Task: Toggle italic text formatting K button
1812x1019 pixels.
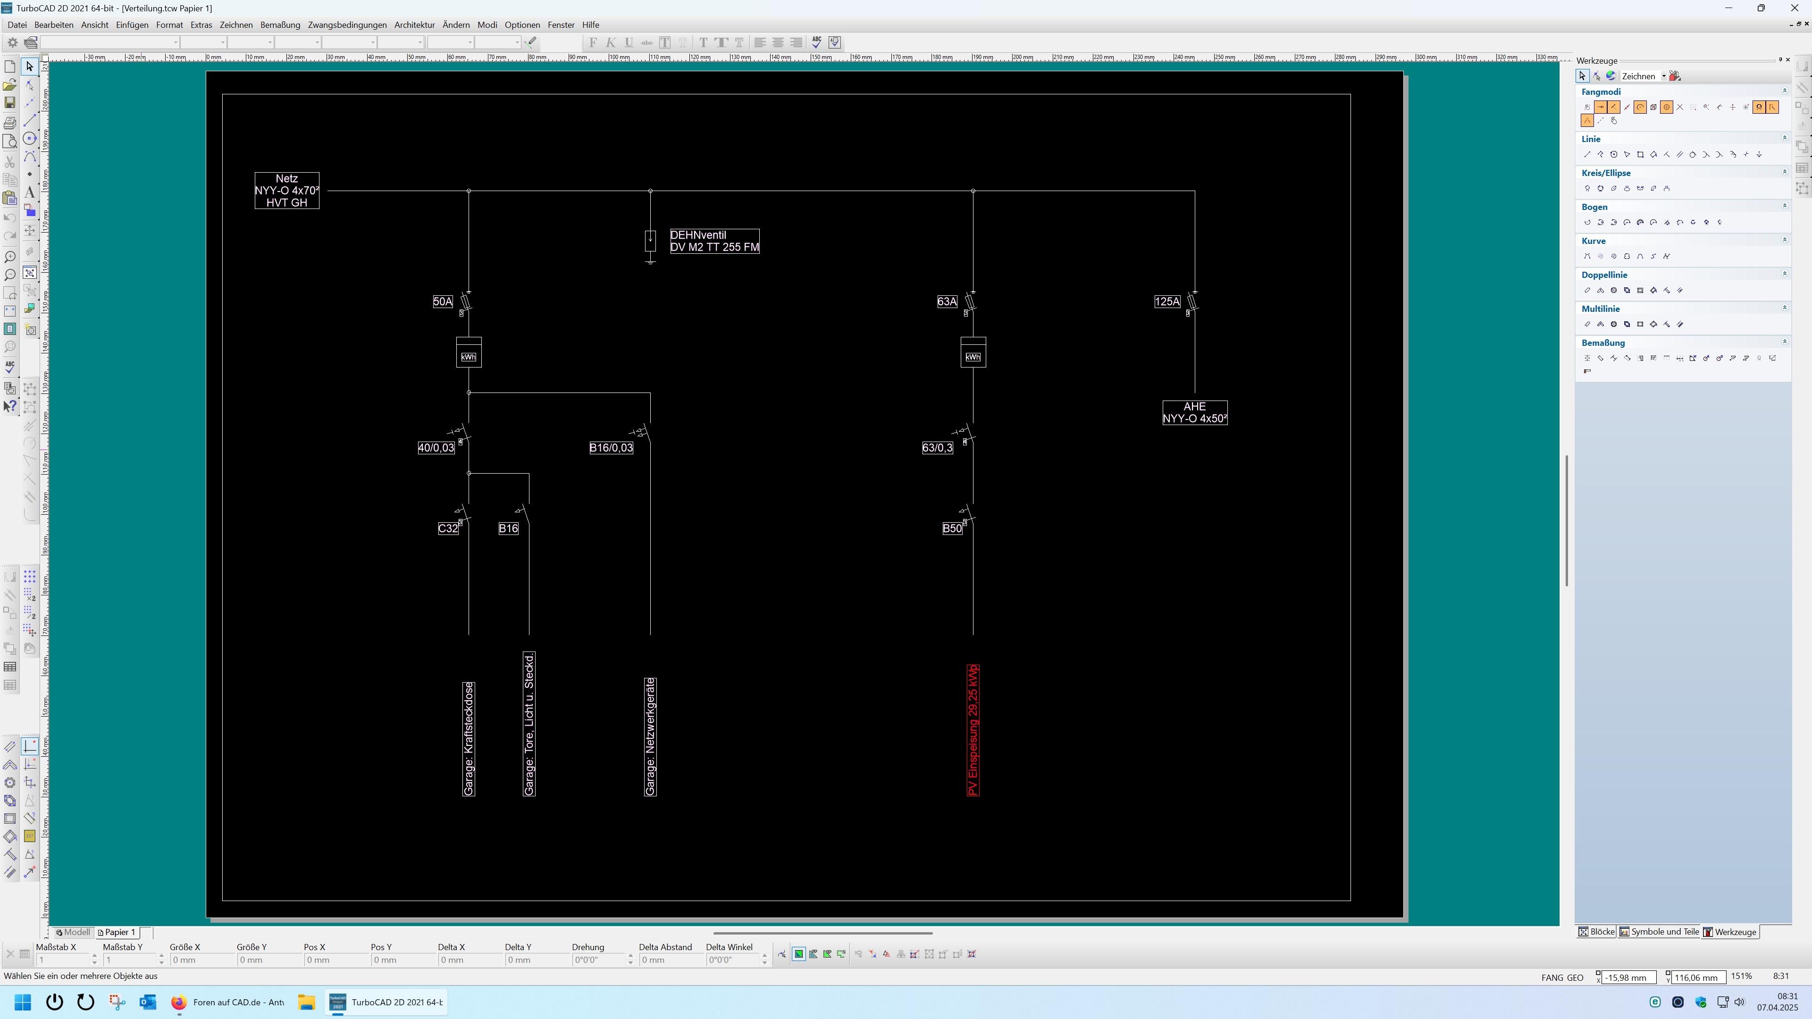Action: [611, 42]
